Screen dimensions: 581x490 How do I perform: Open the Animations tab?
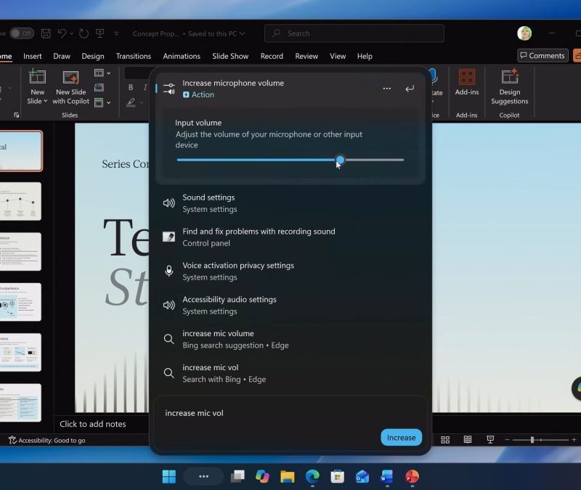[182, 56]
